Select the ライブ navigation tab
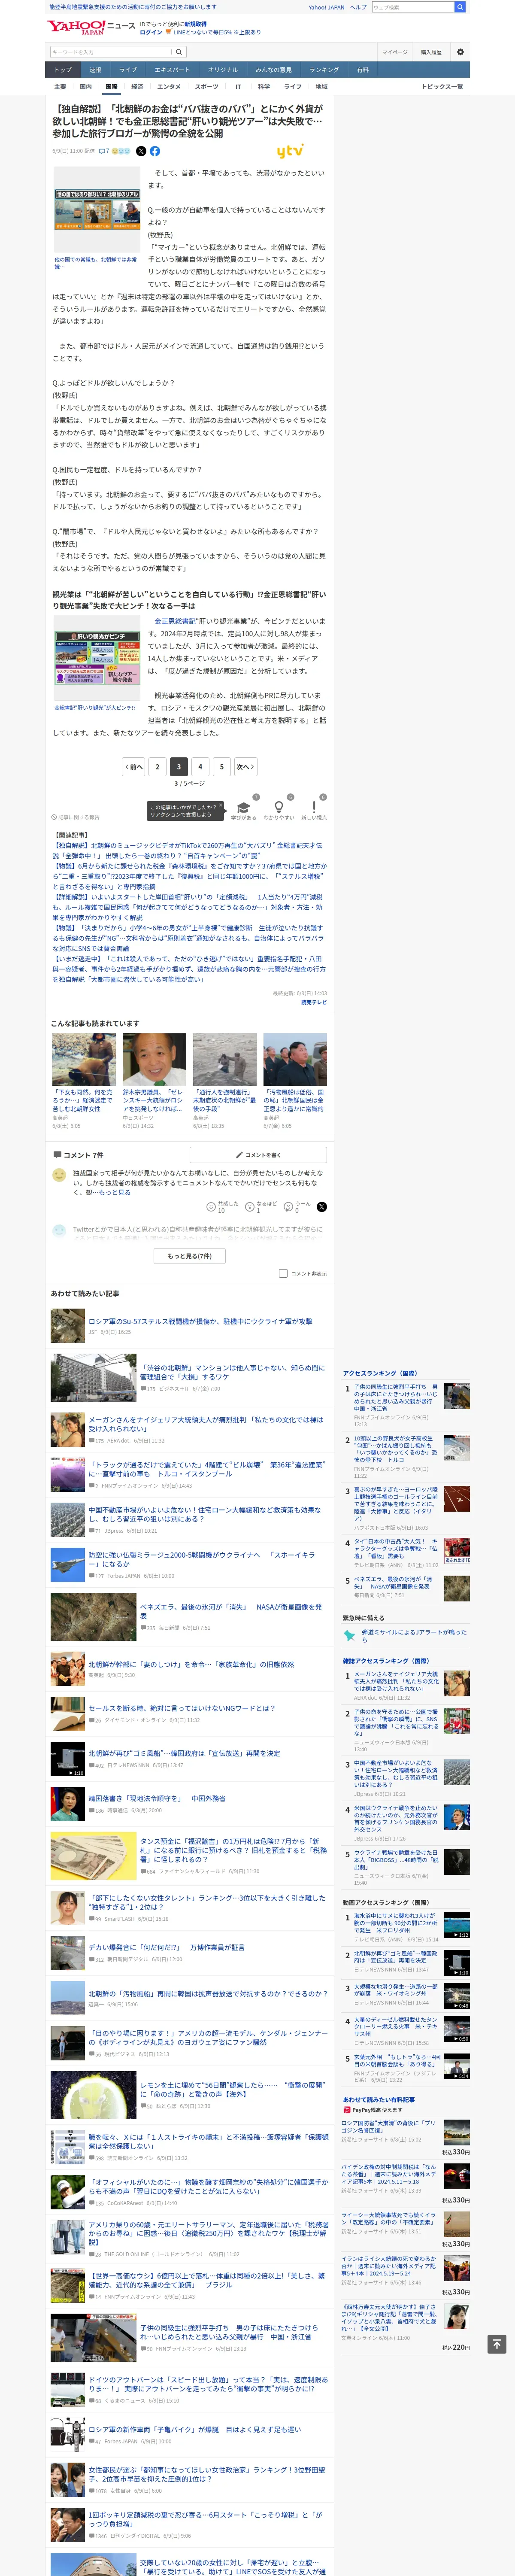The image size is (515, 2576). click(x=128, y=70)
